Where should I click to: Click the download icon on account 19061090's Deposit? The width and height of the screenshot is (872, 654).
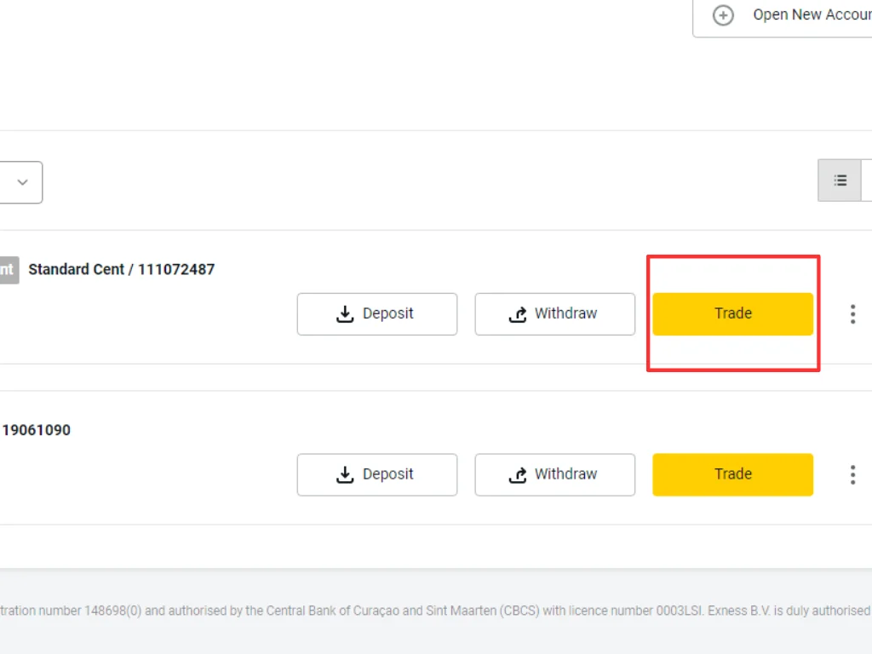(x=345, y=475)
